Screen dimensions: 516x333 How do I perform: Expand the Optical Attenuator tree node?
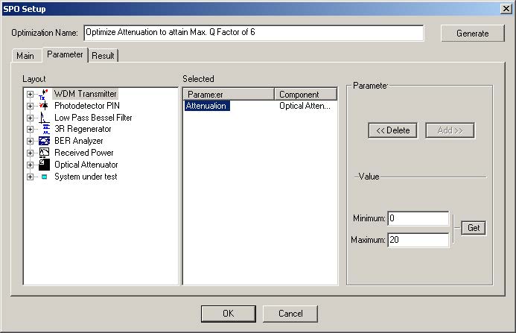click(x=30, y=165)
